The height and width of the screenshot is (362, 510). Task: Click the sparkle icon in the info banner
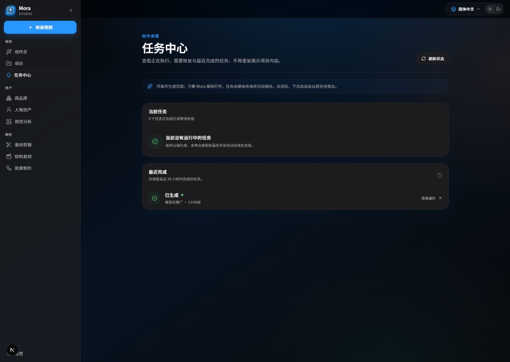150,86
